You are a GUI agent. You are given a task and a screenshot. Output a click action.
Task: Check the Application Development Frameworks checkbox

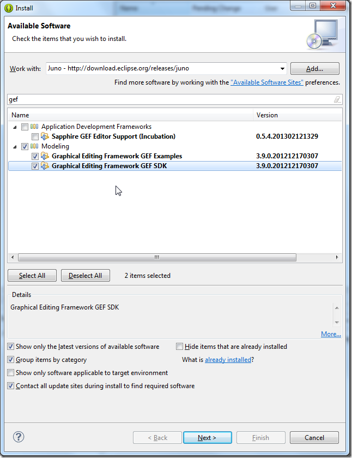coord(25,127)
